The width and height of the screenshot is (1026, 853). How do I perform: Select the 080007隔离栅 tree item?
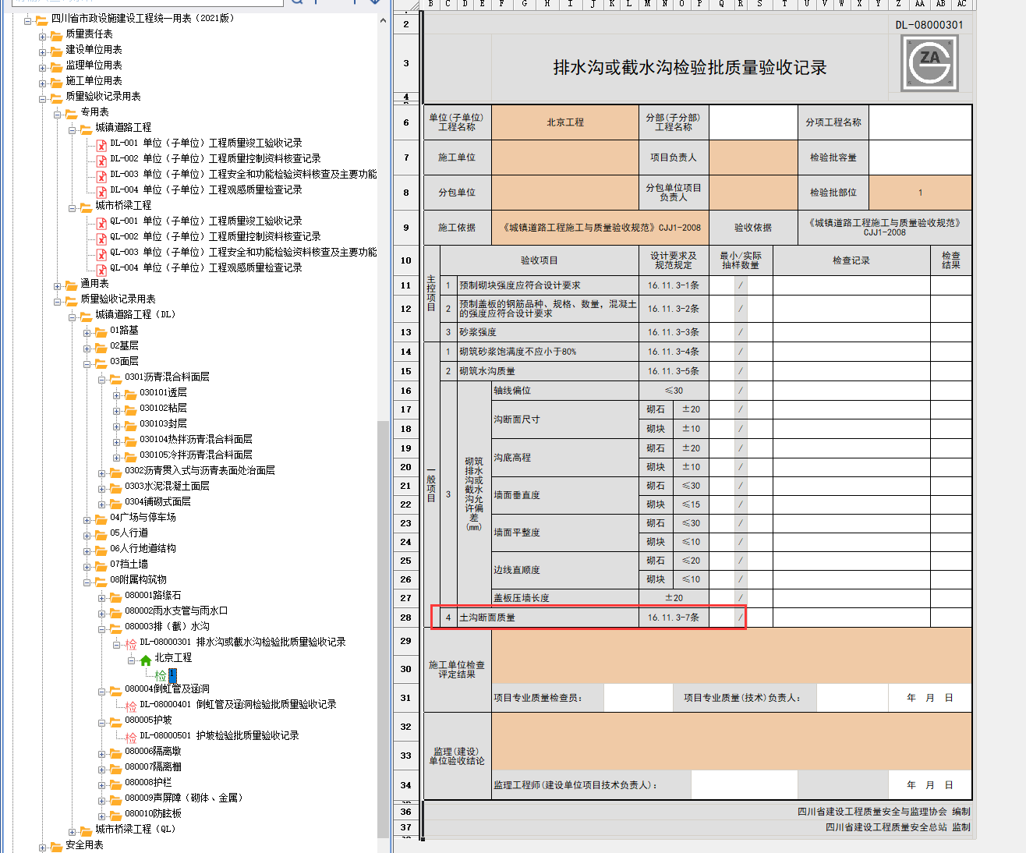(153, 767)
